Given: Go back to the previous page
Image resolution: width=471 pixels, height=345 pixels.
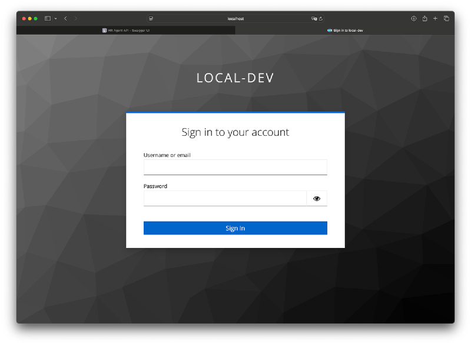Looking at the screenshot, I should click(65, 19).
